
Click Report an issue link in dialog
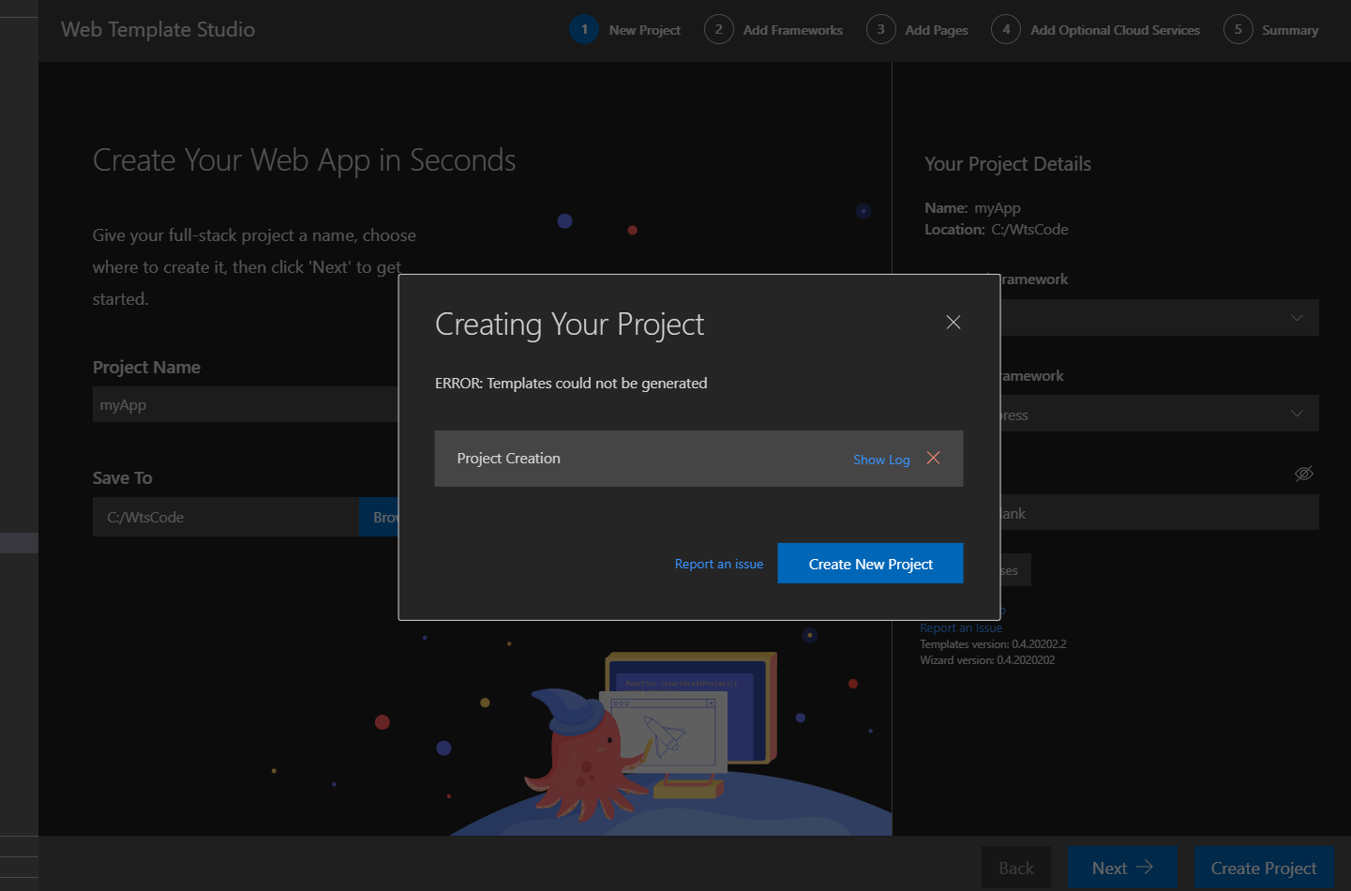(x=719, y=564)
